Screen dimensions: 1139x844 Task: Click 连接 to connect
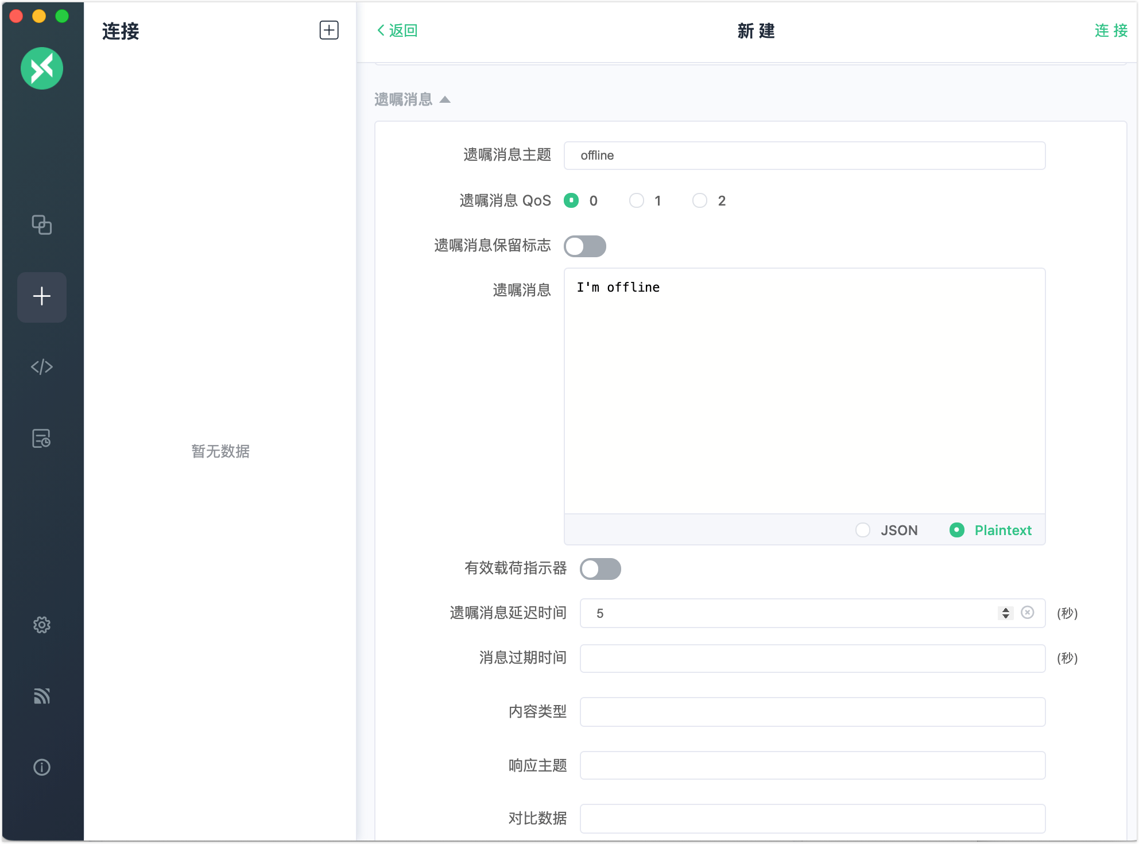1110,32
